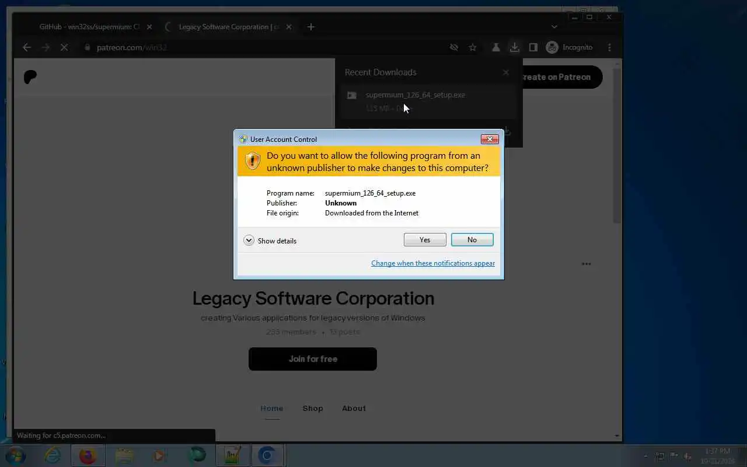
Task: Open Windows Explorer folder from taskbar
Action: tap(124, 455)
